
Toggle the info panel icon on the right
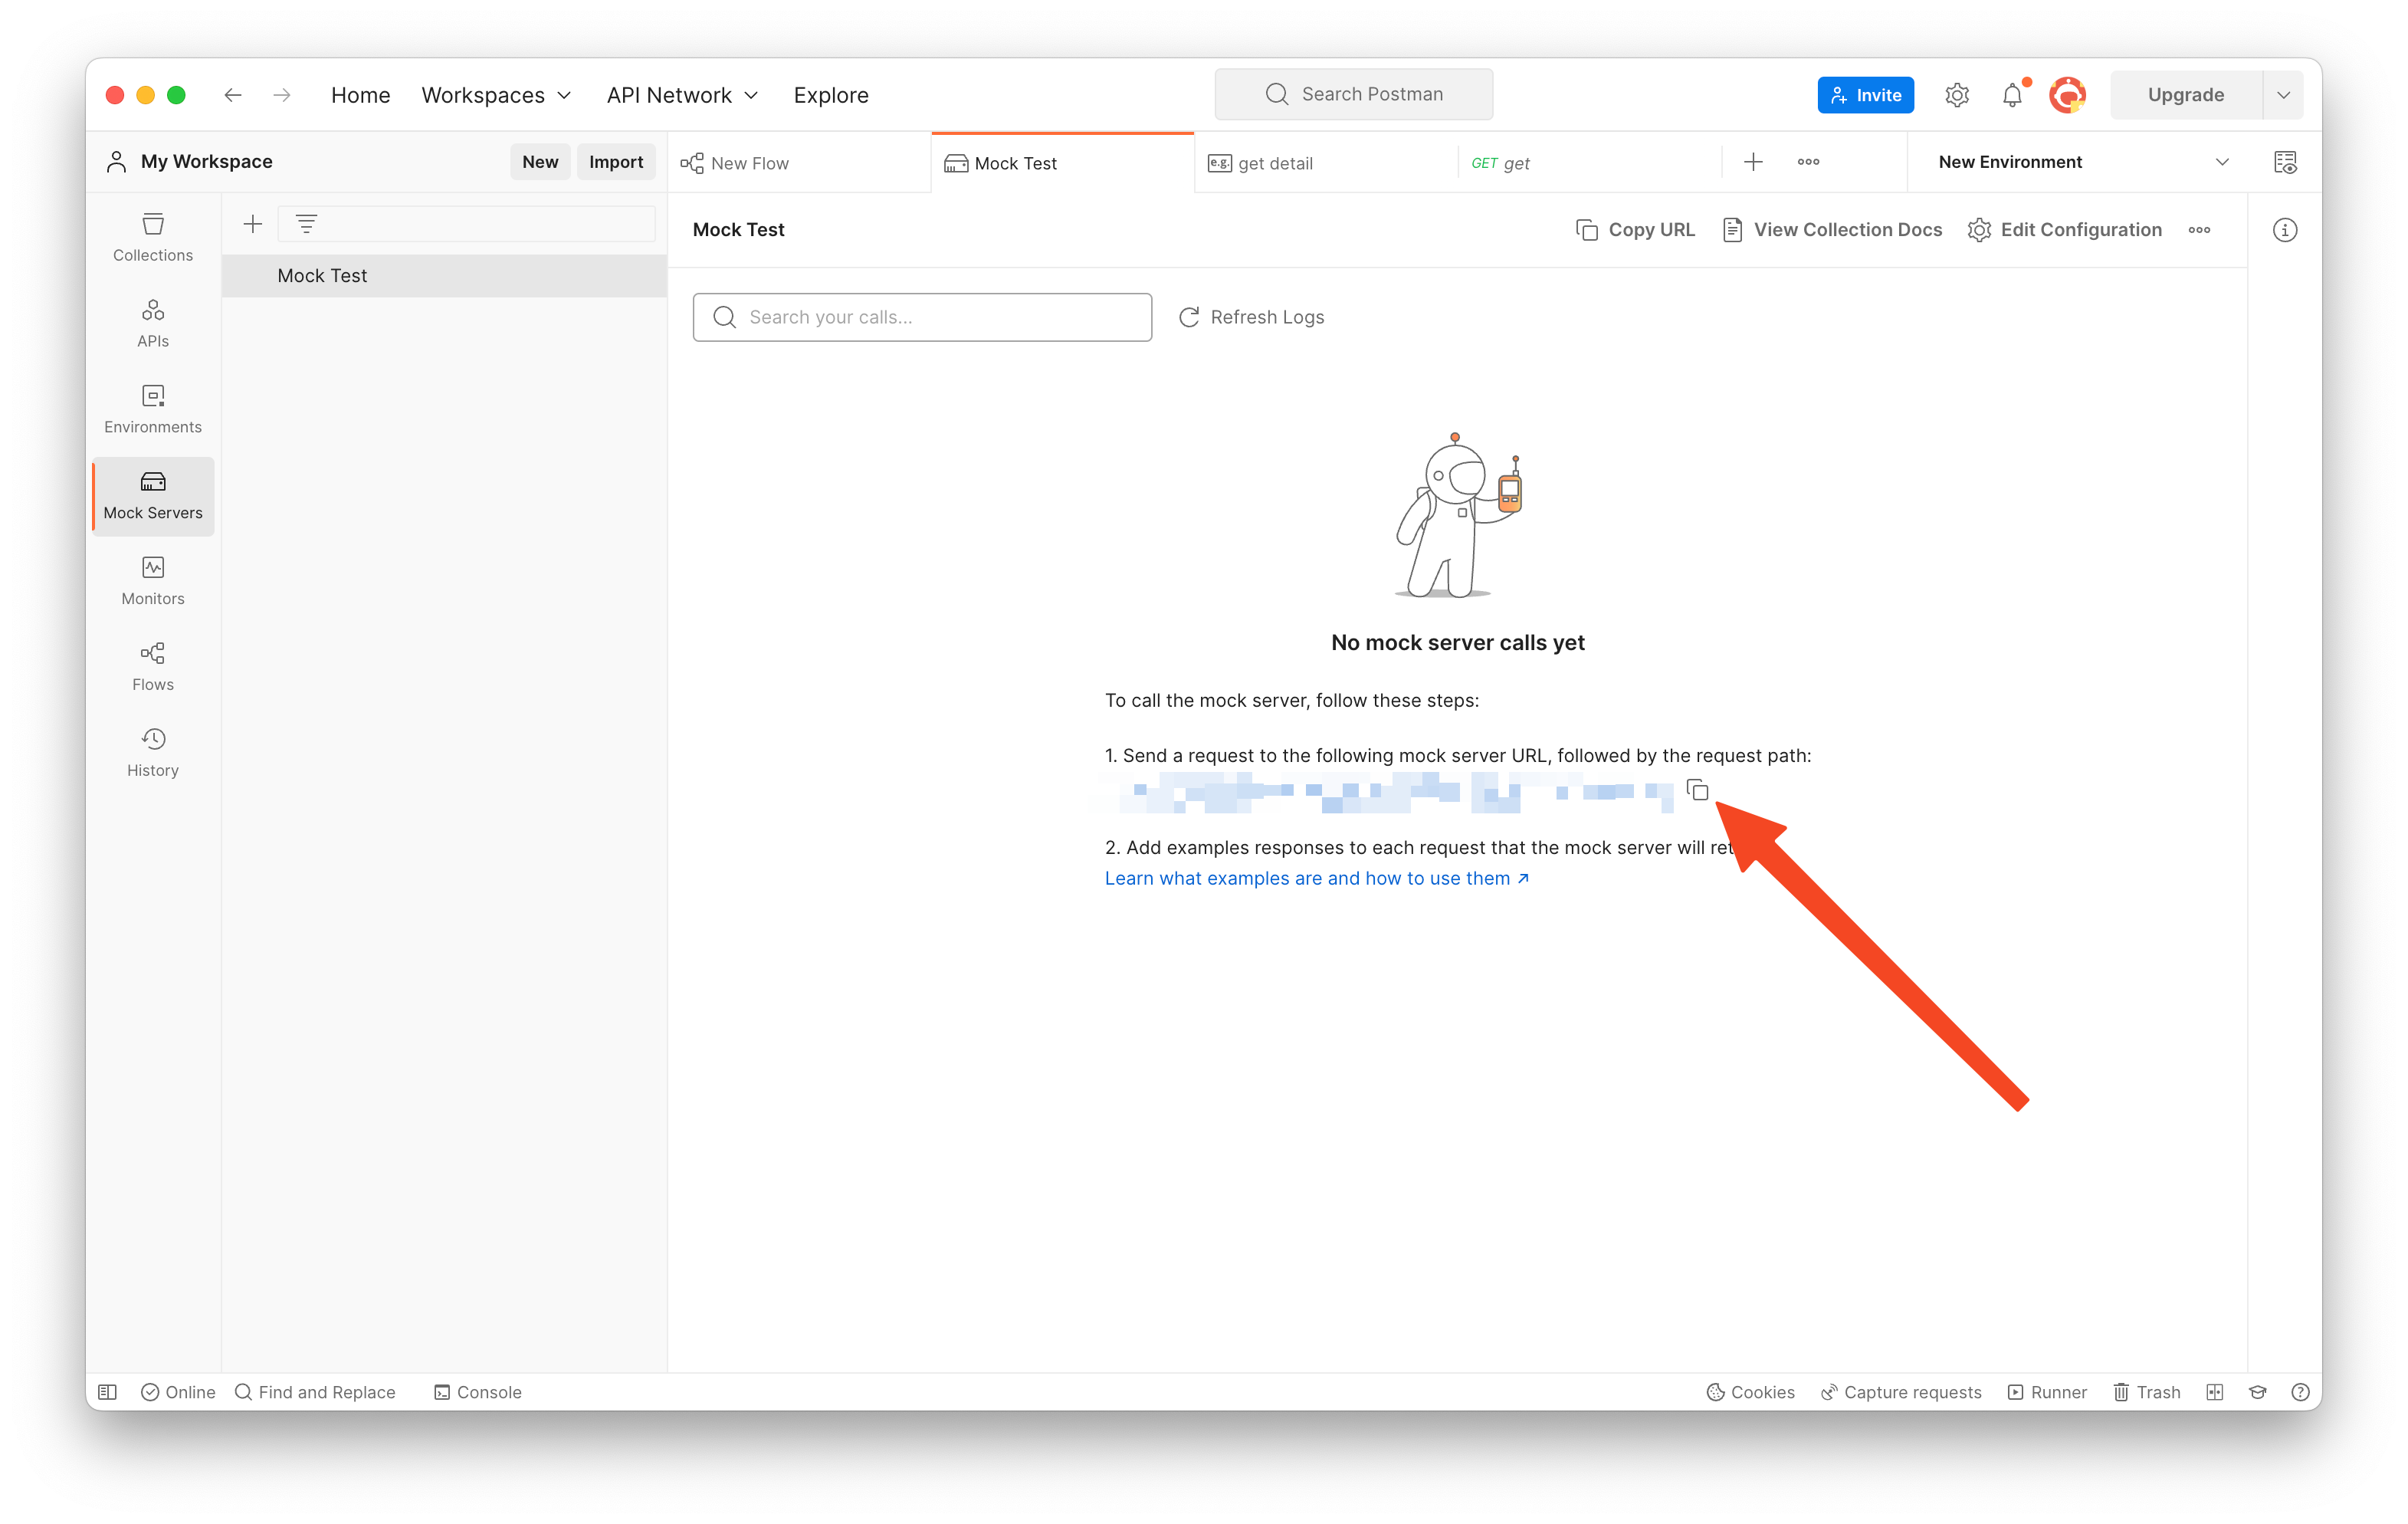coord(2285,230)
